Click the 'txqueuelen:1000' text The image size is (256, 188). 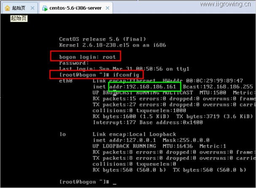point(161,110)
